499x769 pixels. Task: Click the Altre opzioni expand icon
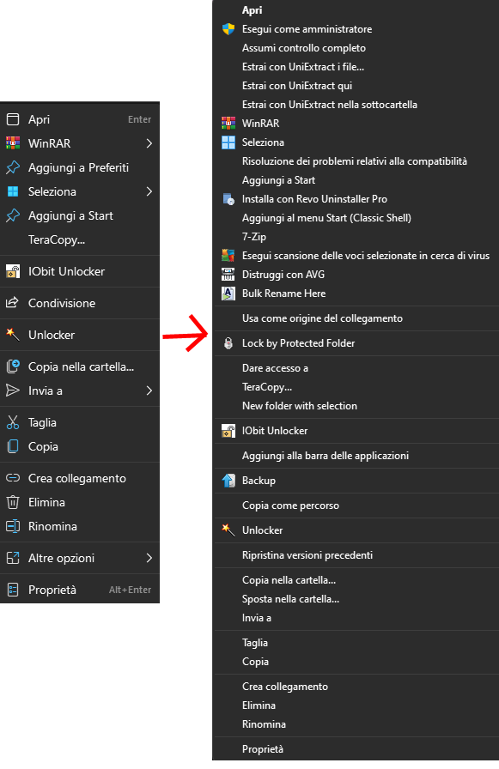click(x=13, y=558)
